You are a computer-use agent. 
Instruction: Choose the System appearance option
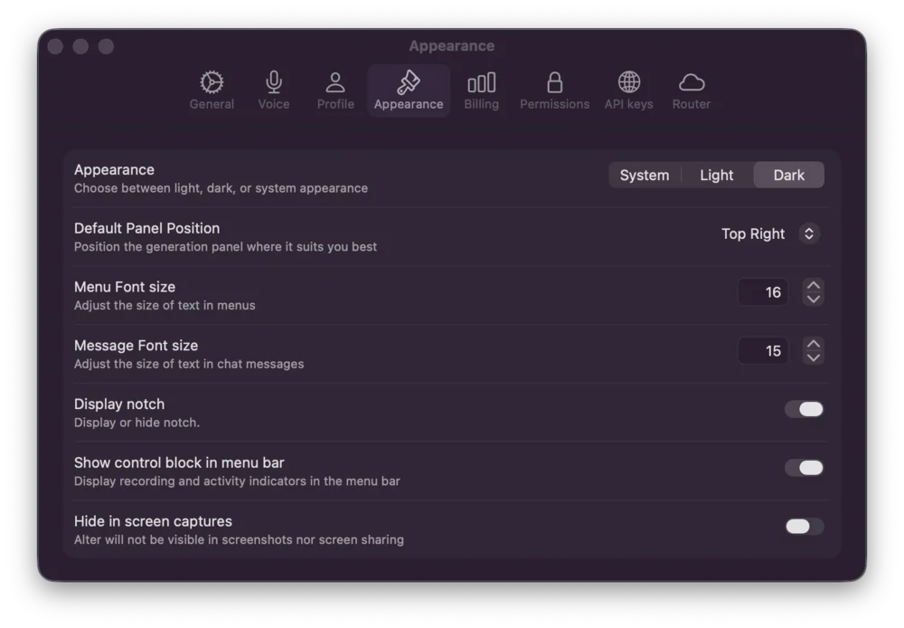coord(645,175)
